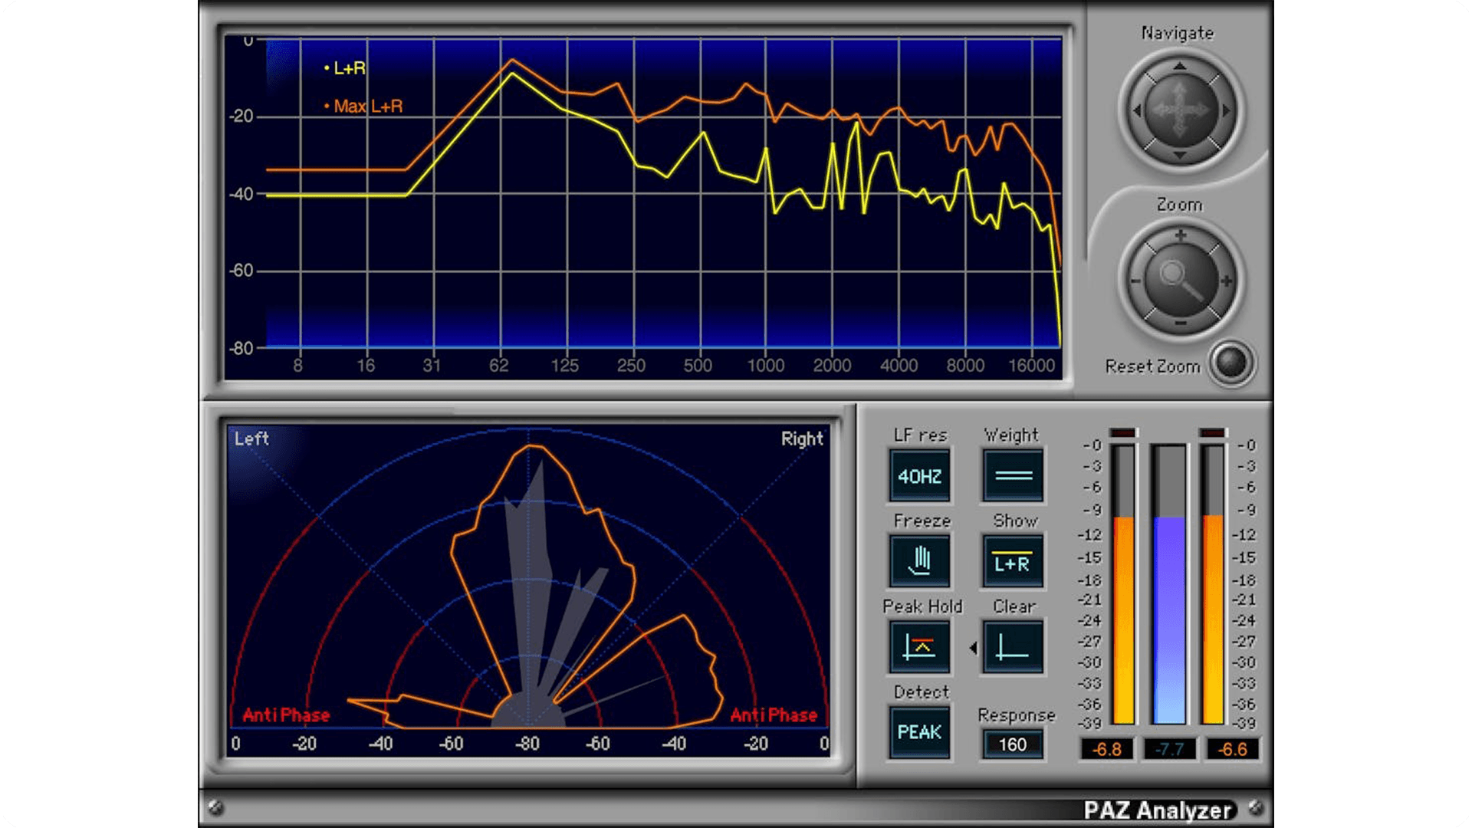Toggle the Peak Hold button
Viewport: 1472px width, 828px height.
point(919,648)
